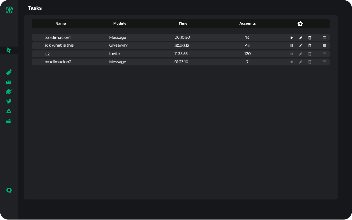Screen dimensions: 352x220
Task: Open the Twitter section in sidebar
Action: pos(9,101)
